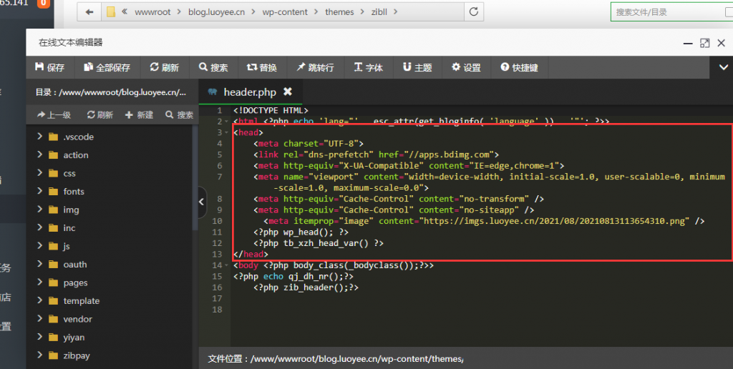Select the yiyan folder icon
The image size is (733, 369).
pyautogui.click(x=53, y=338)
